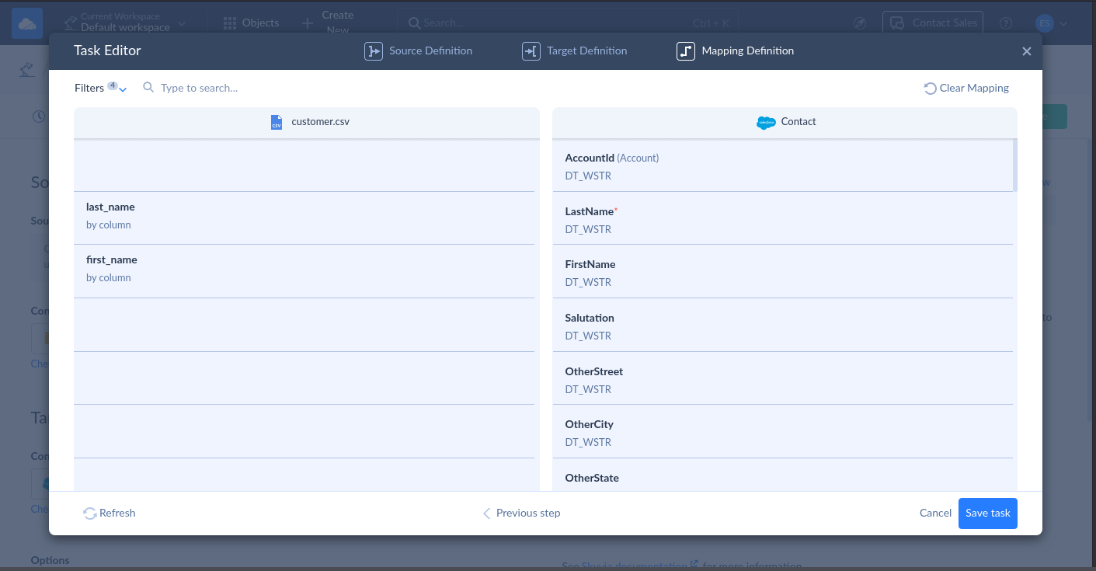This screenshot has width=1096, height=571.
Task: Click the Contact Sales button
Action: [932, 23]
